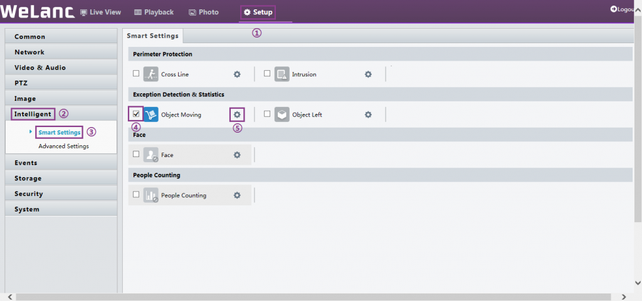Open Object Moving settings gear
The image size is (642, 301).
pyautogui.click(x=237, y=115)
